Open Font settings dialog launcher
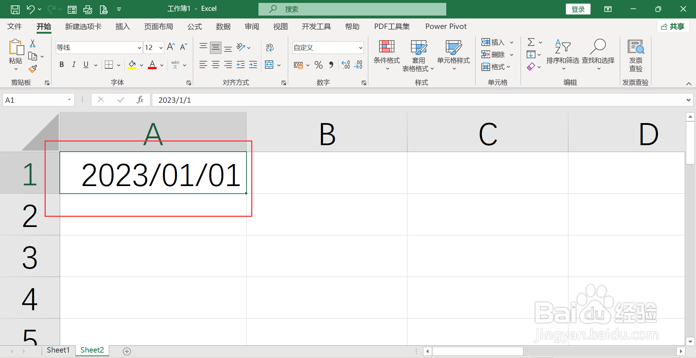696x358 pixels. [x=189, y=83]
